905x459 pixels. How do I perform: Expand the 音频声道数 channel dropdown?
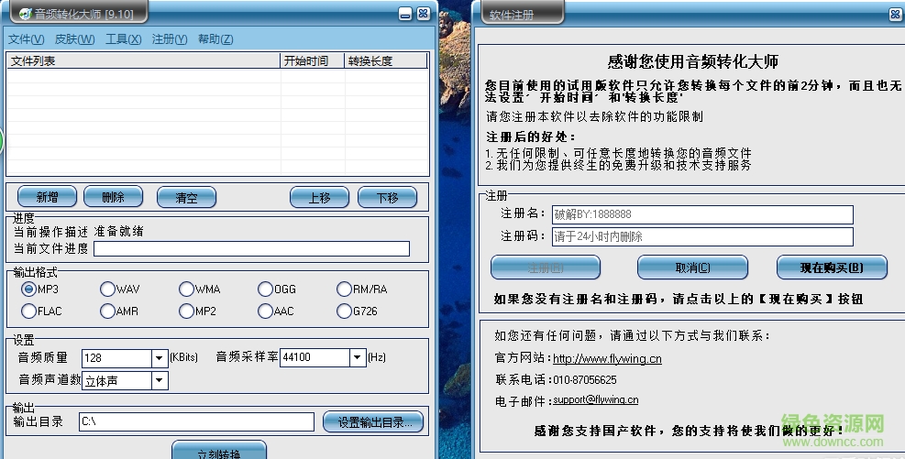tap(160, 380)
